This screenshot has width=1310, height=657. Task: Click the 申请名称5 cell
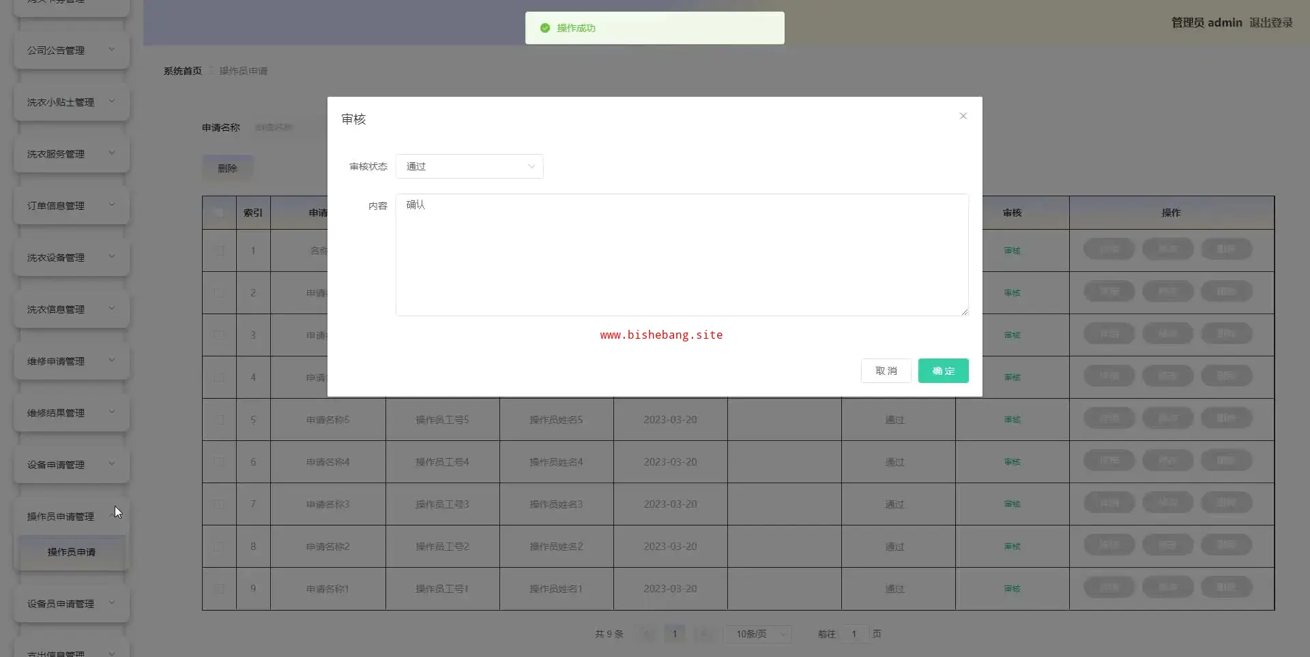328,420
